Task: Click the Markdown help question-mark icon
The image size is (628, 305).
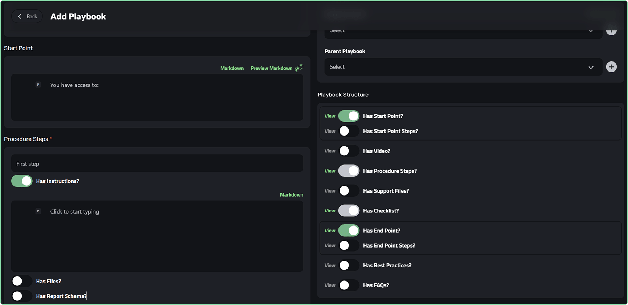Action: click(x=299, y=67)
